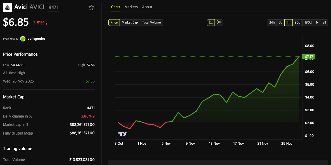Open the Markets tab
Screen dimensions: 331x165
131,7
